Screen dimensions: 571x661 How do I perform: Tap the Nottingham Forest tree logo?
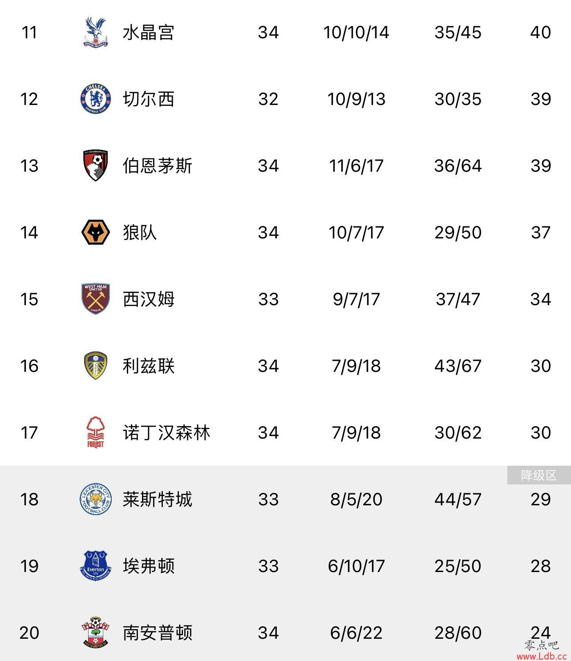[x=95, y=432]
